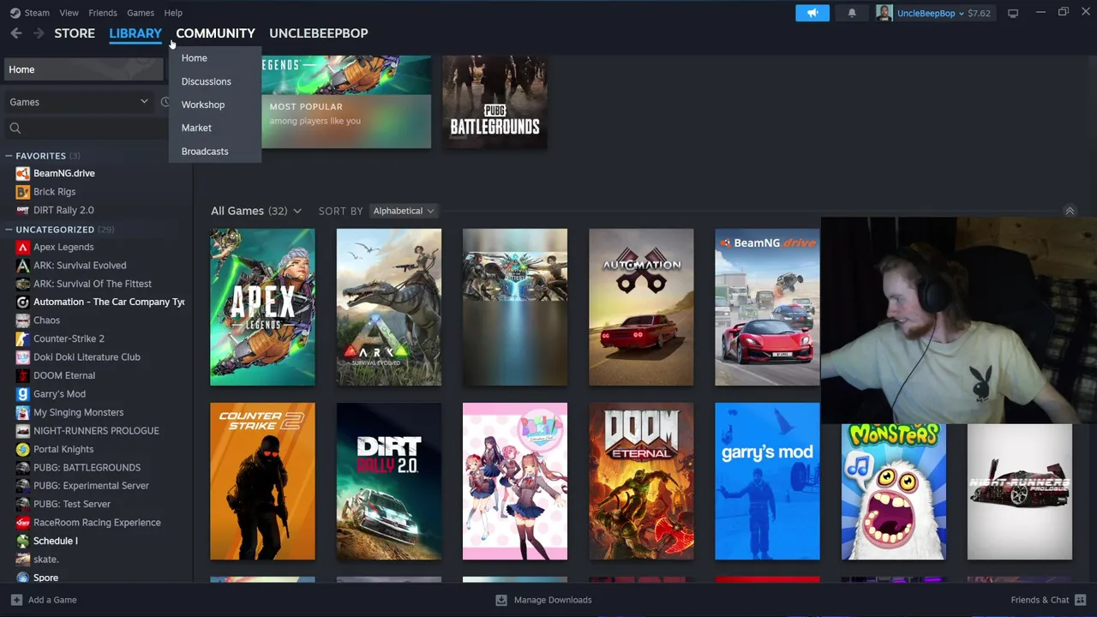1097x617 pixels.
Task: Click the Friends & Chat icon
Action: coord(1080,600)
